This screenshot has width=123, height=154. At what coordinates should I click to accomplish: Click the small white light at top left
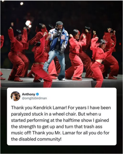22,4
